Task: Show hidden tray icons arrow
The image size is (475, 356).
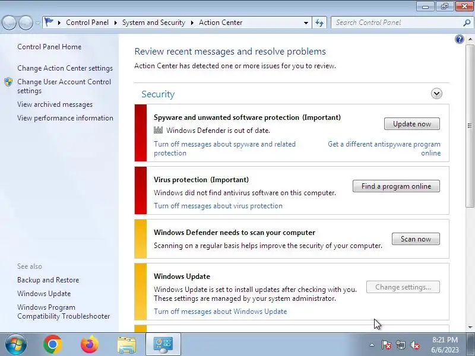Action: 372,345
